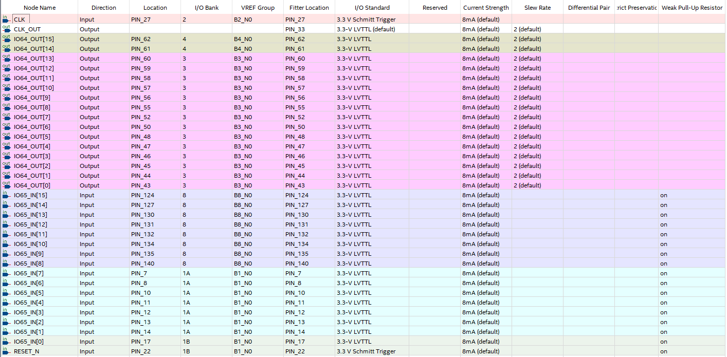Viewport: 727px width, 357px height.
Task: Select the Fitter Location cell PIN_33
Action: click(310, 29)
